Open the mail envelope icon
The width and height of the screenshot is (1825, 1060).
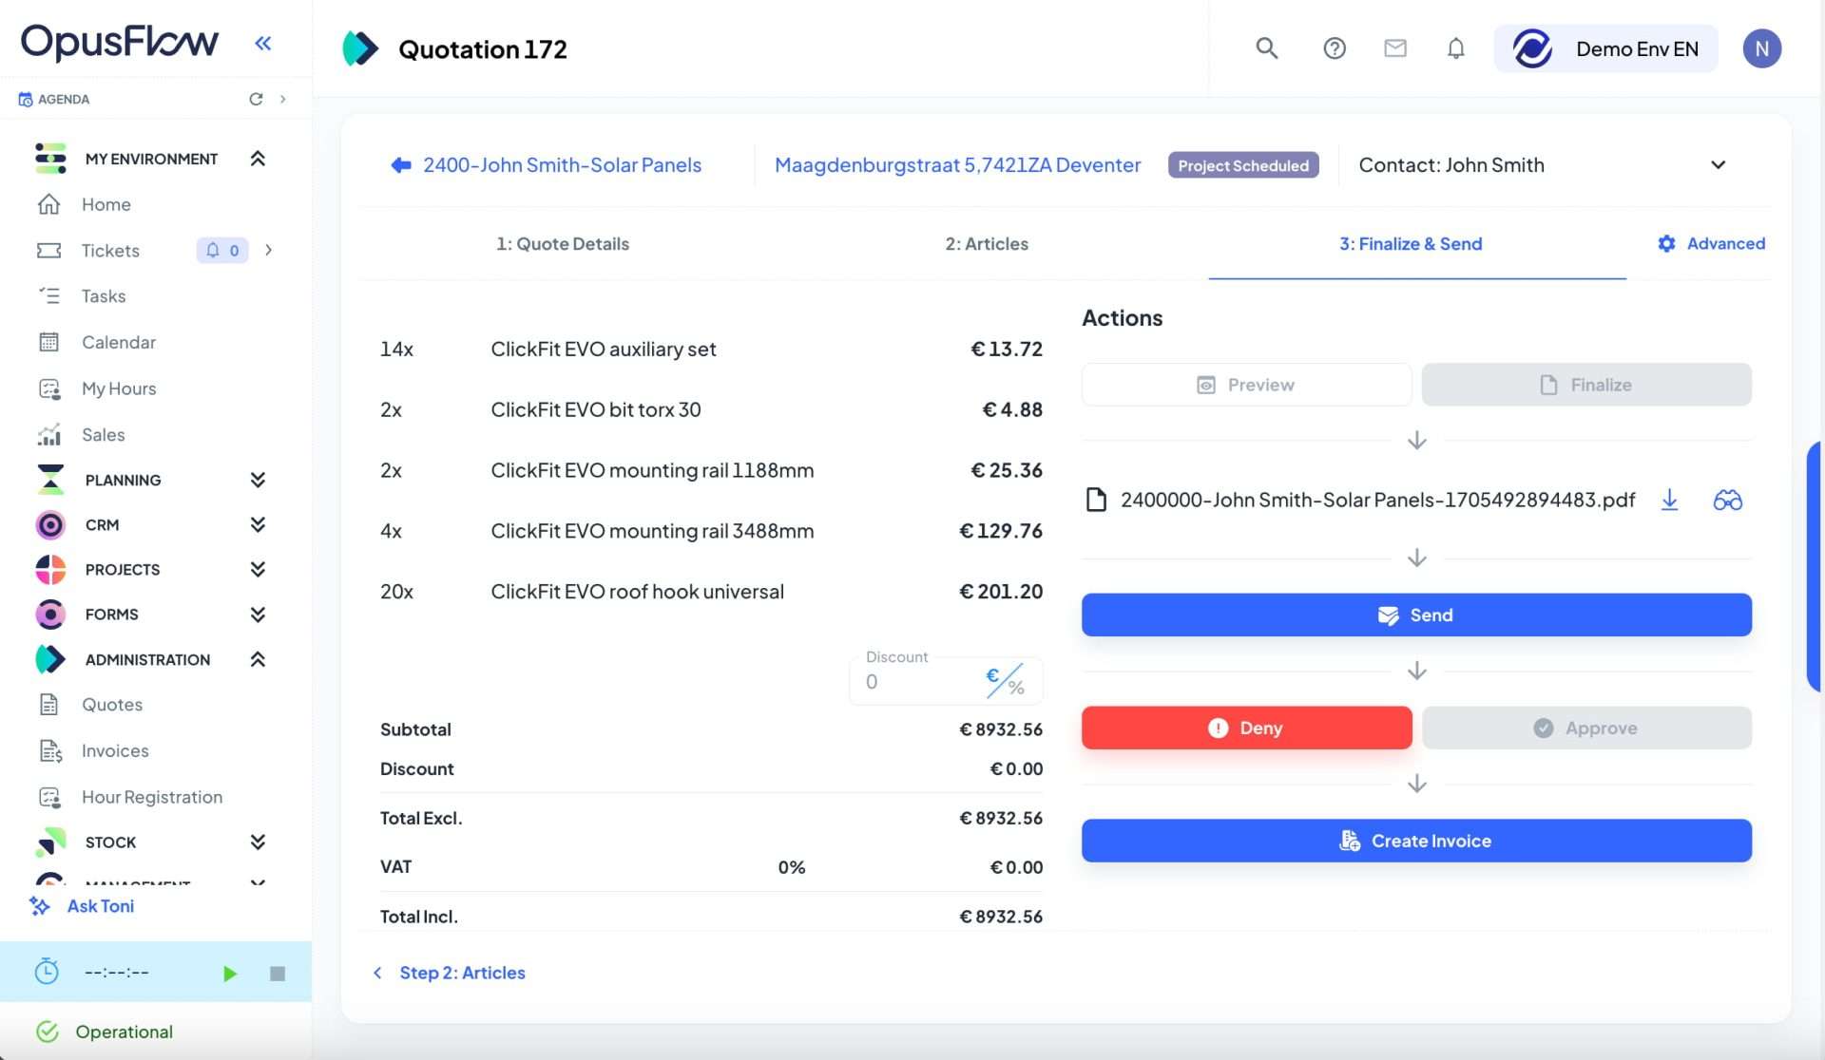point(1395,47)
